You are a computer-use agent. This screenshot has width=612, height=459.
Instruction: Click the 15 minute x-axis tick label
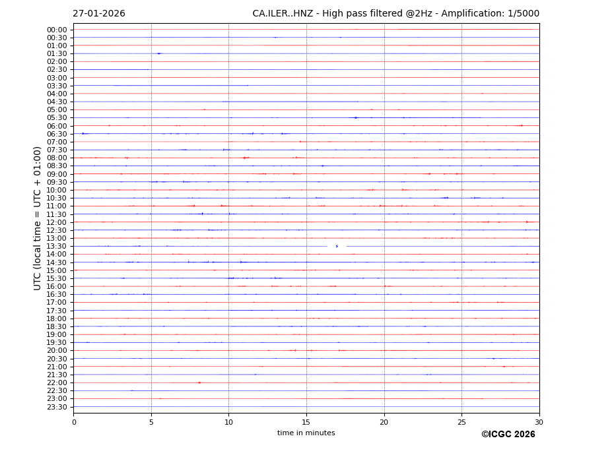click(306, 422)
